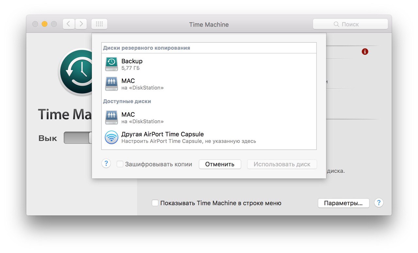418x253 pixels.
Task: Click the Доступные диски section header
Action: click(x=127, y=101)
